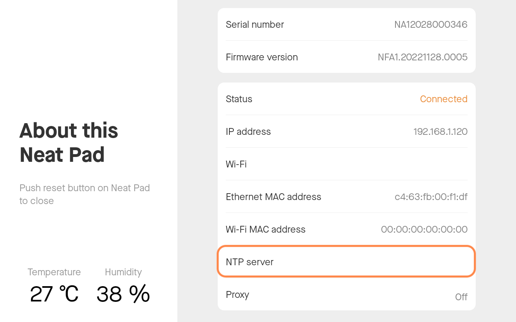The width and height of the screenshot is (516, 322).
Task: Click the About this Neat Pad title
Action: (x=69, y=142)
